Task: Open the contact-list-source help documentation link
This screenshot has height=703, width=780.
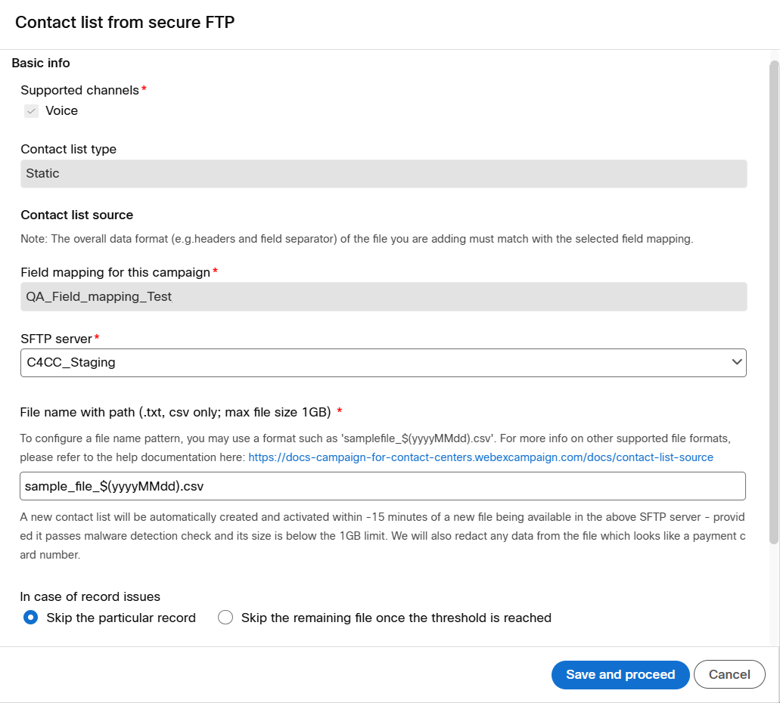Action: [480, 457]
